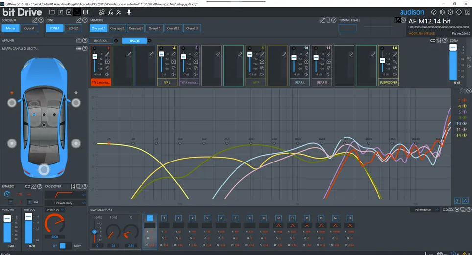Click the VOLUME fader handle
This screenshot has height=255, width=472.
[7, 219]
